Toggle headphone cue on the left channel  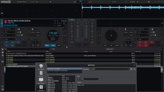[78, 40]
